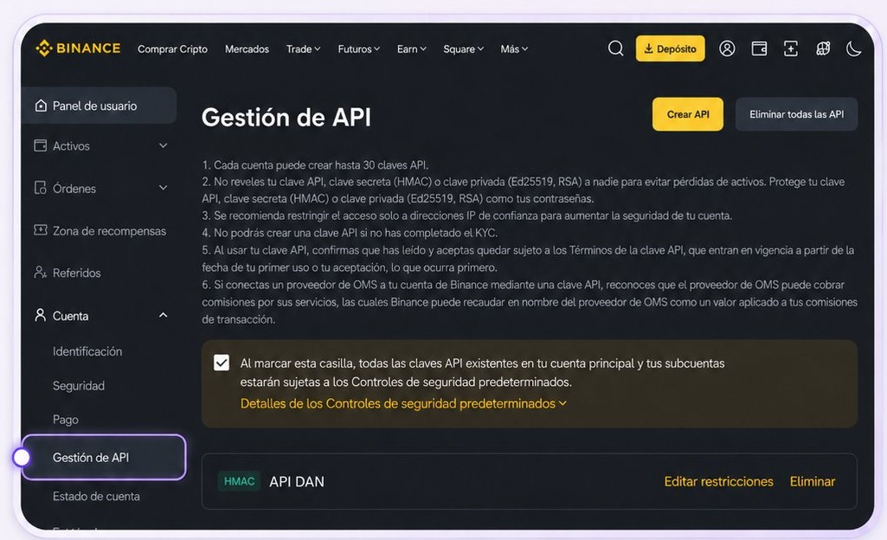This screenshot has height=540, width=887.
Task: Expand the Activos sidebar section
Action: tap(163, 145)
